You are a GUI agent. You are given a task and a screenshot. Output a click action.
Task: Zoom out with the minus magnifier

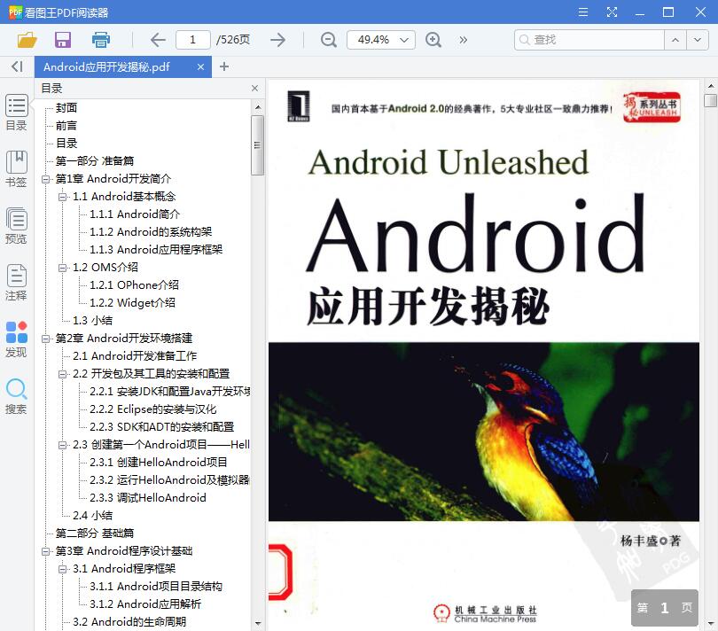(328, 40)
